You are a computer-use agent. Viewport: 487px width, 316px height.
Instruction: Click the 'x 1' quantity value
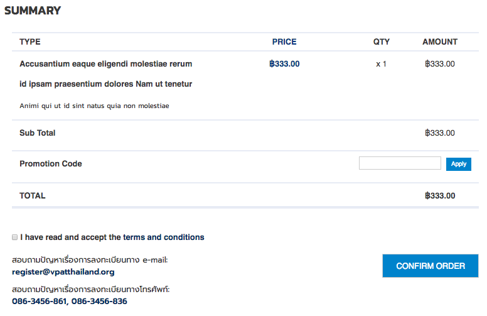(382, 64)
